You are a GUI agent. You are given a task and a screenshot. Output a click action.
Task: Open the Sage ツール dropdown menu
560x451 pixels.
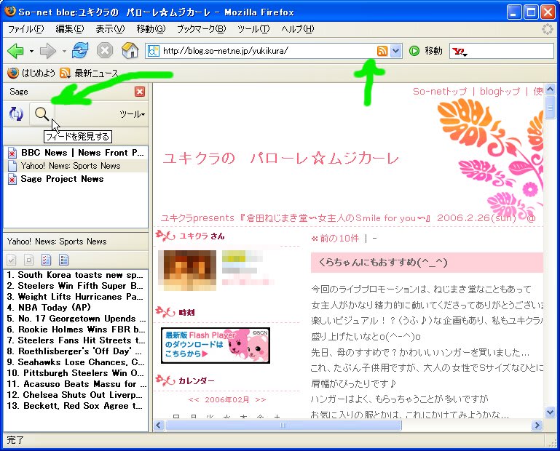tap(132, 114)
